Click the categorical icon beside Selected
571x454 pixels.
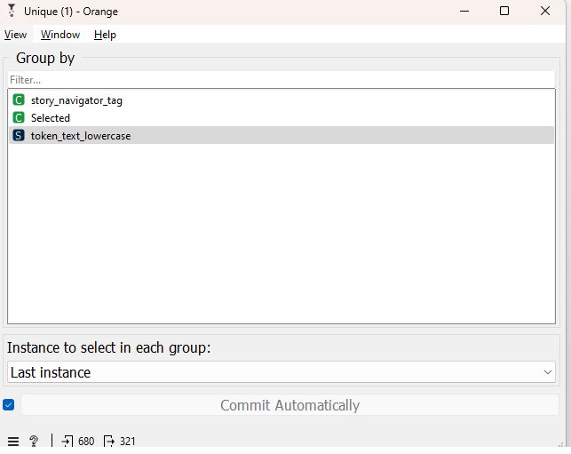click(19, 117)
